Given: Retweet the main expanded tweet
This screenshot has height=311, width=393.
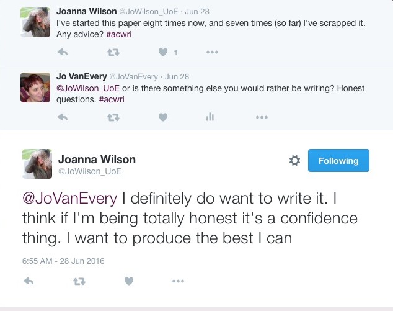Looking at the screenshot, I should pos(79,281).
